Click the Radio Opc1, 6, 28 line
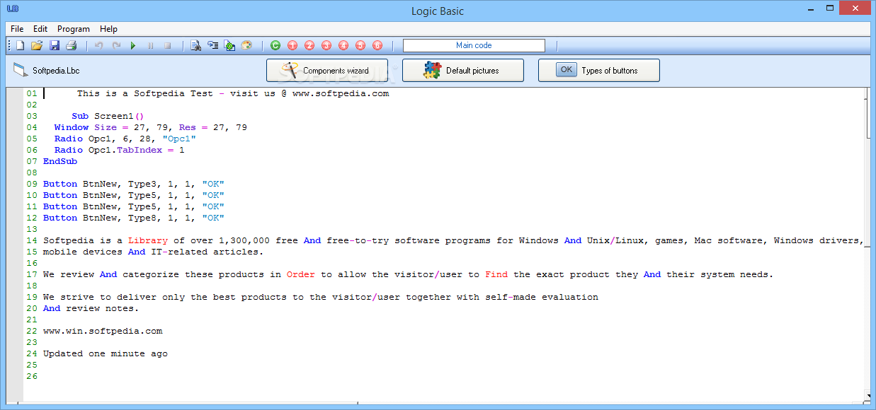This screenshot has width=876, height=410. point(125,139)
